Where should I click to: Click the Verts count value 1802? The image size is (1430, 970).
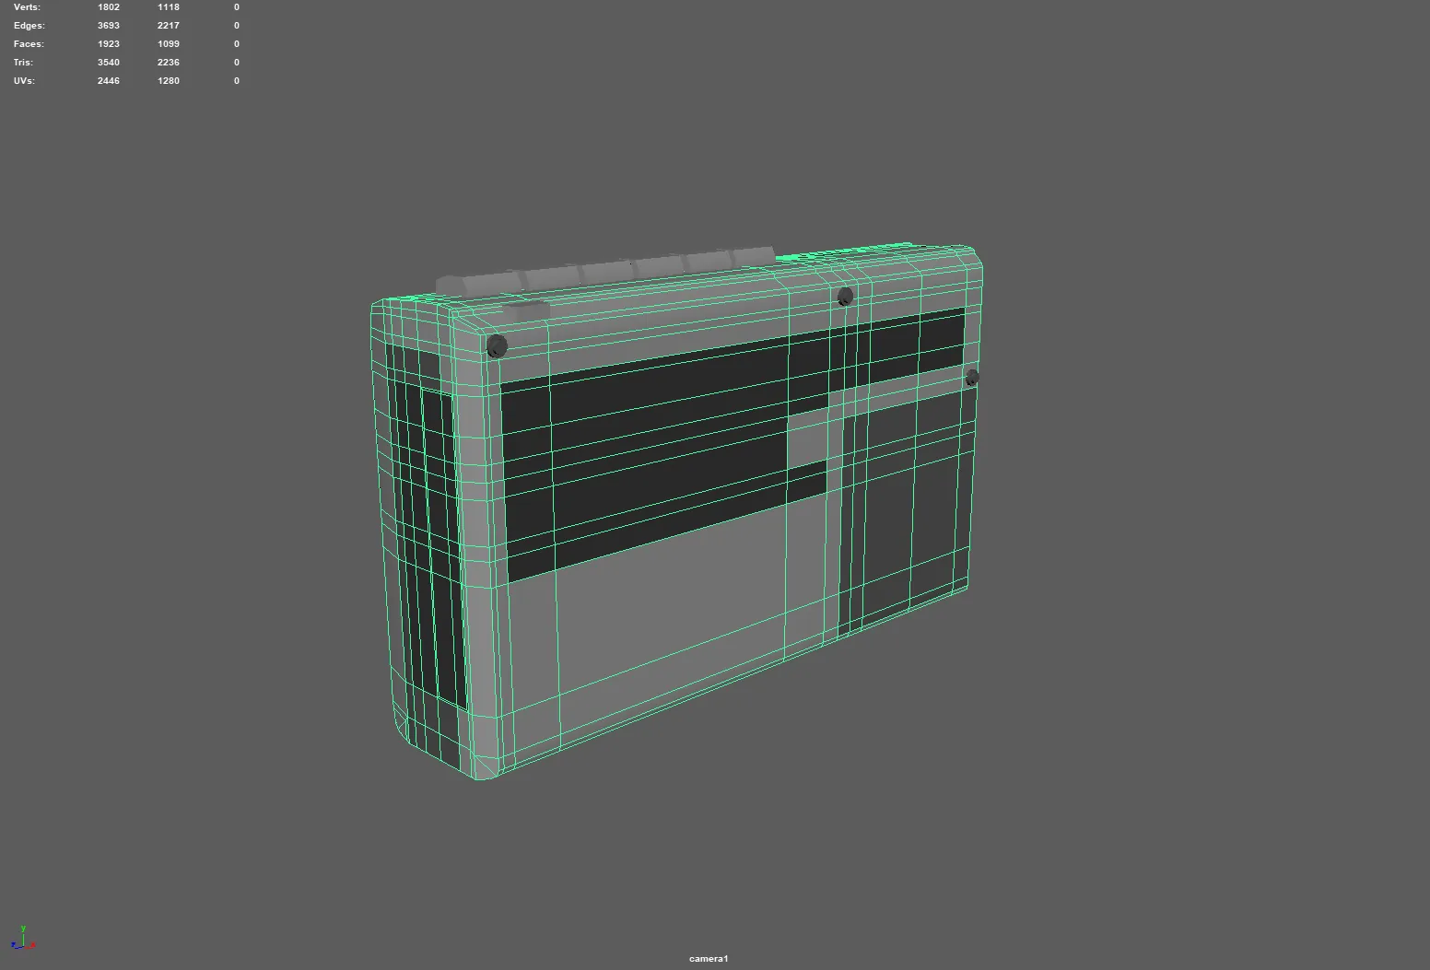(x=109, y=6)
